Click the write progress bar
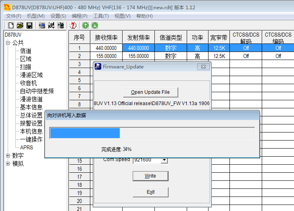294x211 pixels. point(152,133)
